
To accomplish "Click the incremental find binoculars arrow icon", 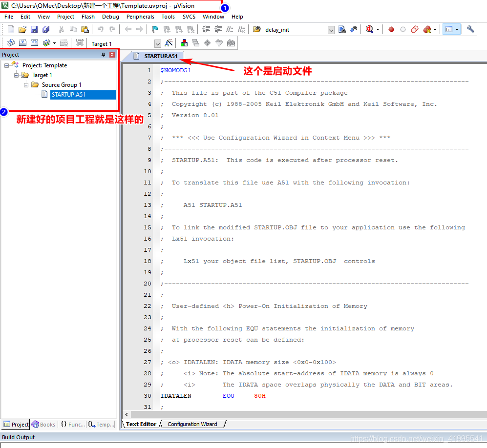I will (x=354, y=29).
